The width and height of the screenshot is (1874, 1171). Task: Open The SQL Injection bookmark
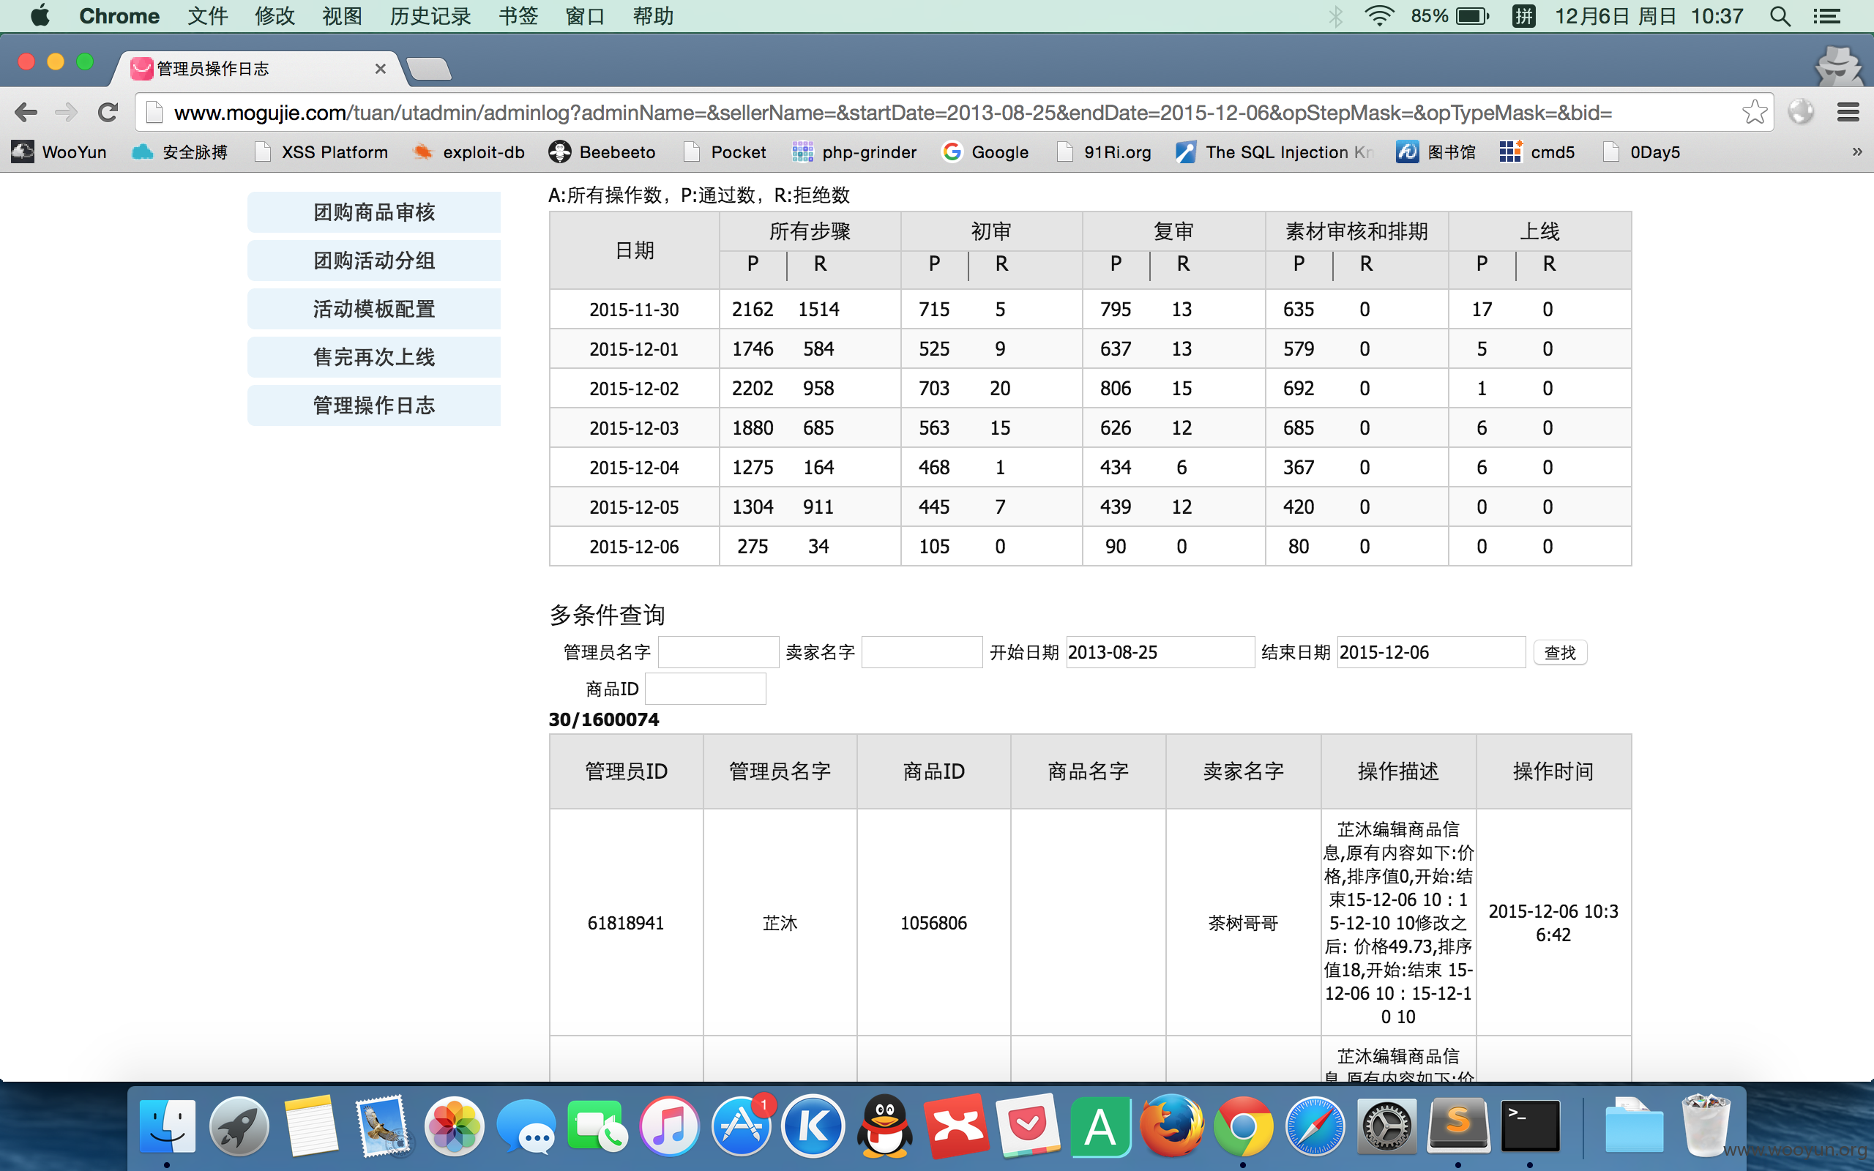[1274, 152]
